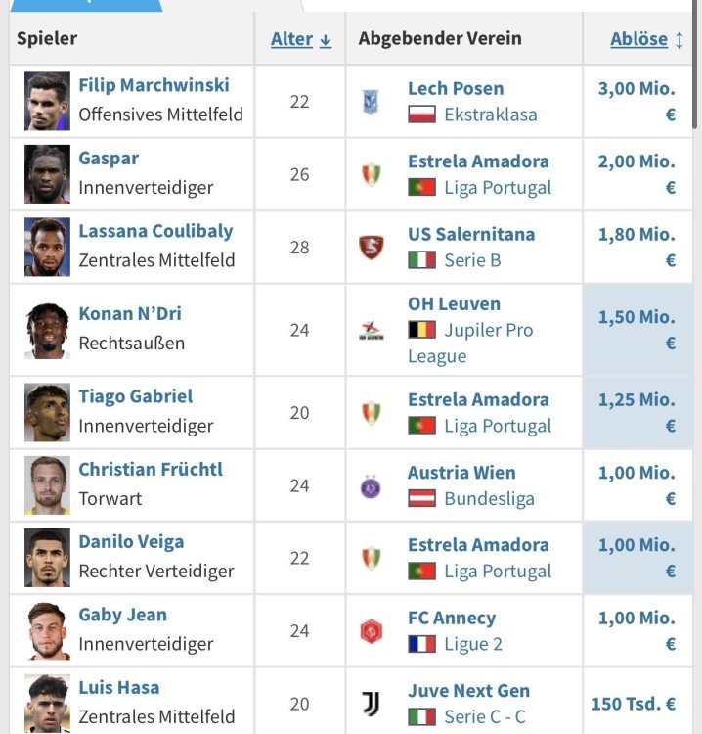The width and height of the screenshot is (702, 734).
Task: Click the FC Annecy club crest
Action: pyautogui.click(x=371, y=631)
